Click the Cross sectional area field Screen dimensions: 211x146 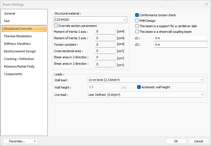(x=105, y=51)
